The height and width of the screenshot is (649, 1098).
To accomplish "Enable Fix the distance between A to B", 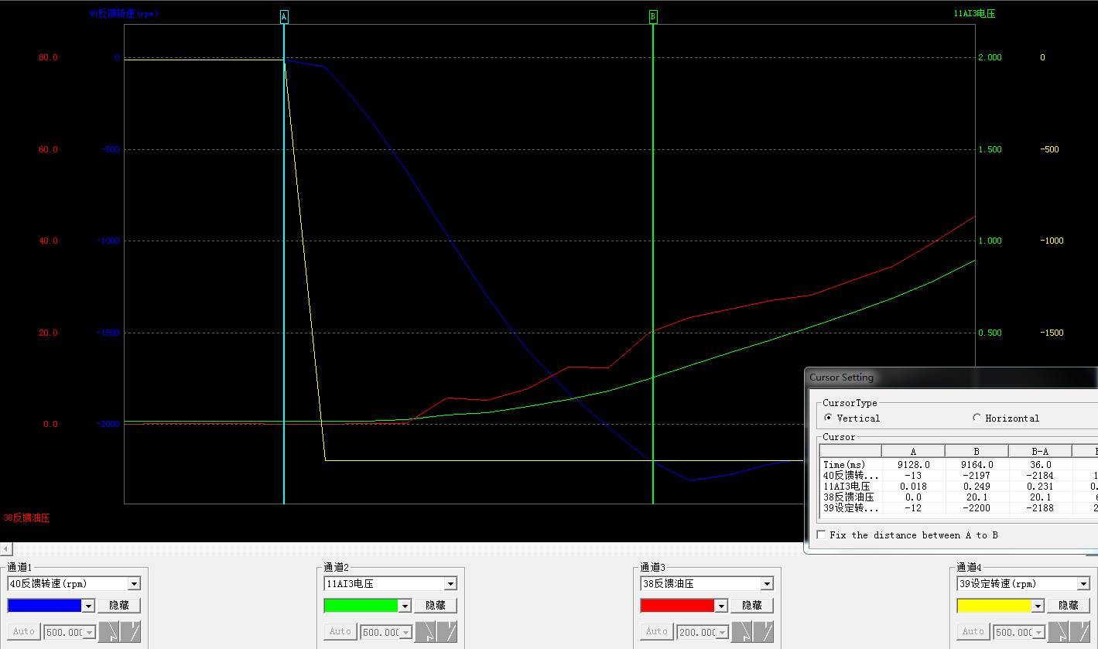I will (x=821, y=535).
